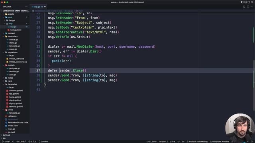Select exp.go in the explorer tree
255x143 pixels.
(13, 27)
